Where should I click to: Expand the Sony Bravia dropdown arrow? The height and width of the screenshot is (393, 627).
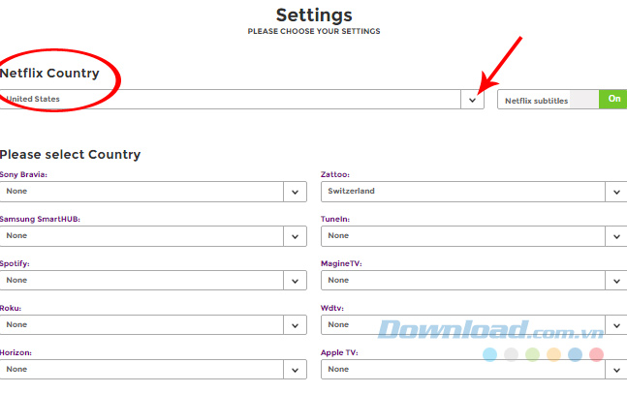point(296,192)
